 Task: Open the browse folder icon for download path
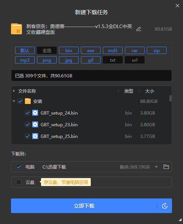coord(166,167)
